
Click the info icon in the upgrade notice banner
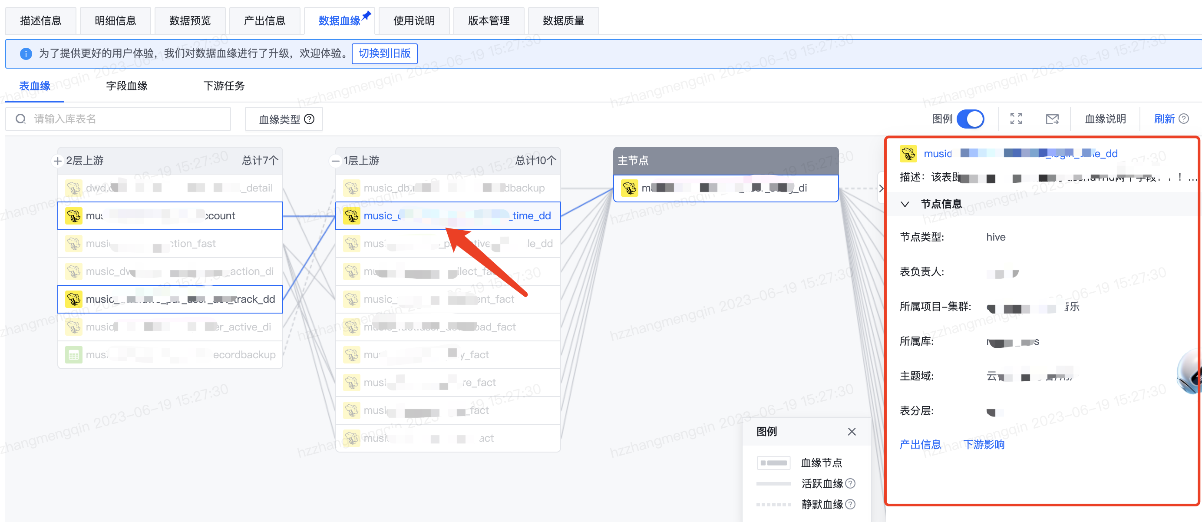26,54
